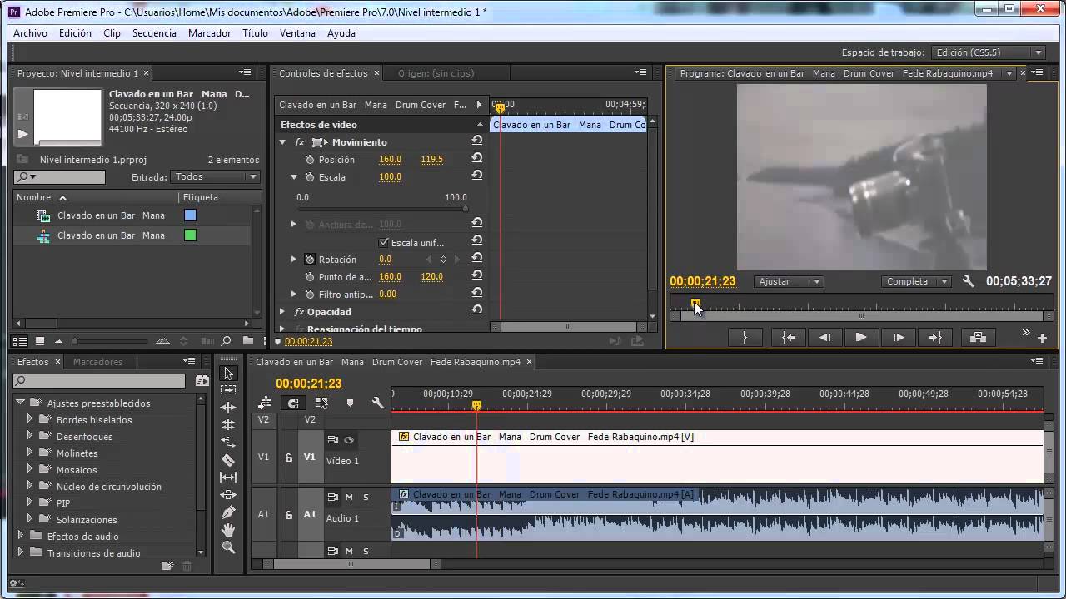Click the linked selection timeline icon
1066x599 pixels.
321,403
